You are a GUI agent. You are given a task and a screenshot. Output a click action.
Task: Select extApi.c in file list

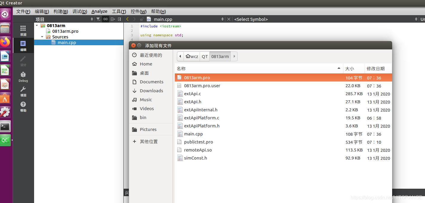[x=283, y=94]
